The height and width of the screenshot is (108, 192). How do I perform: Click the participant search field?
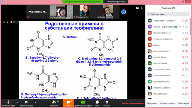click(168, 14)
